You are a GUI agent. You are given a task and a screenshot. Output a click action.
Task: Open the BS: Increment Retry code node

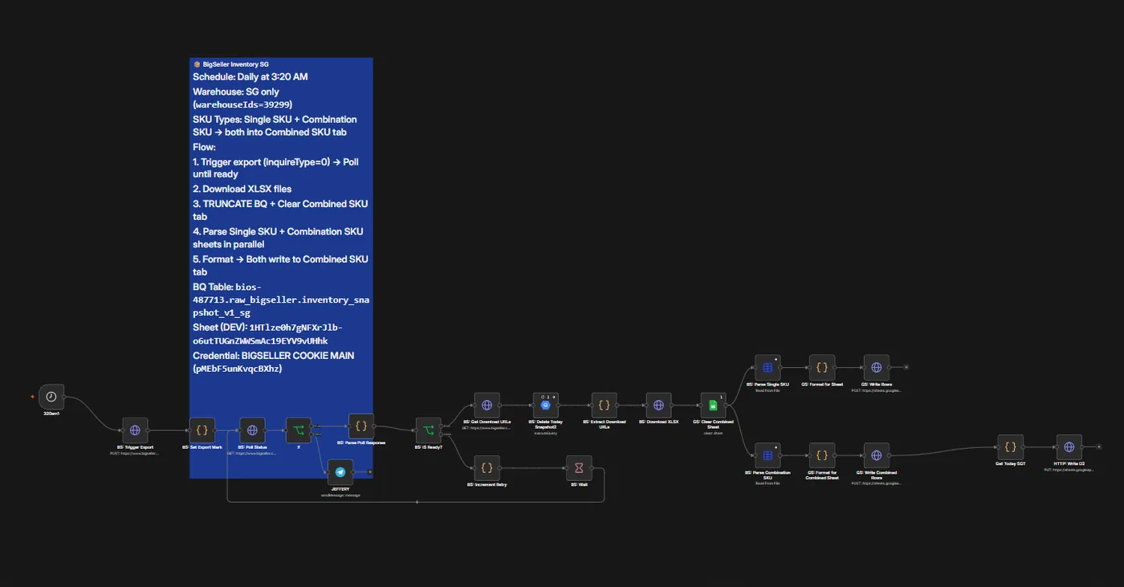pos(487,468)
